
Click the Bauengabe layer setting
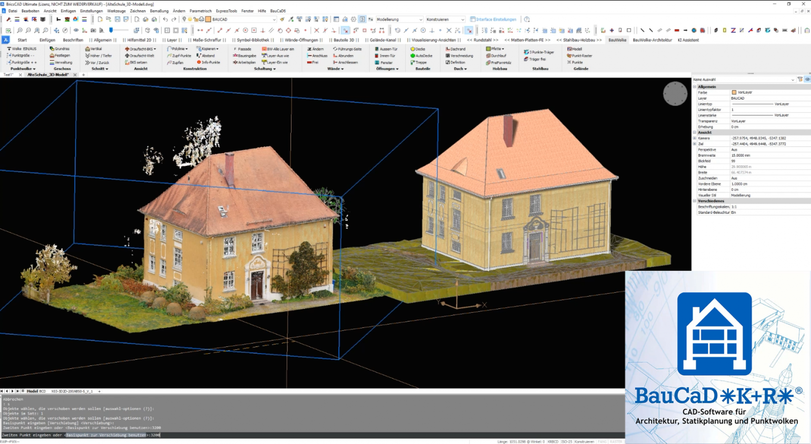[x=245, y=56]
